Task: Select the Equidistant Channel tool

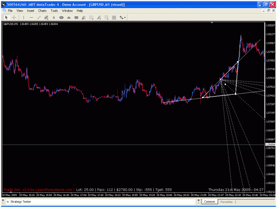Action: click(x=46, y=17)
